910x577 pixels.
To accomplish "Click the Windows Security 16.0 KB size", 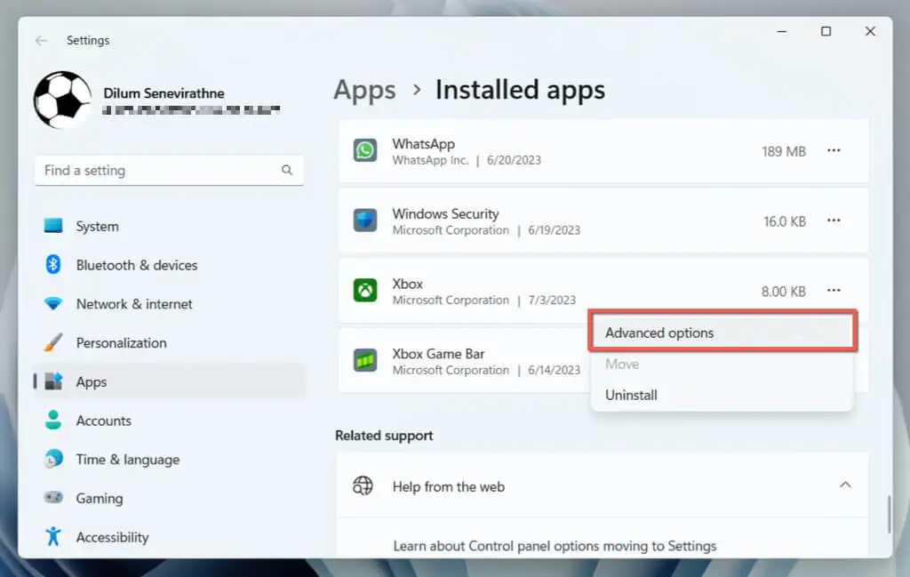I will [x=785, y=221].
